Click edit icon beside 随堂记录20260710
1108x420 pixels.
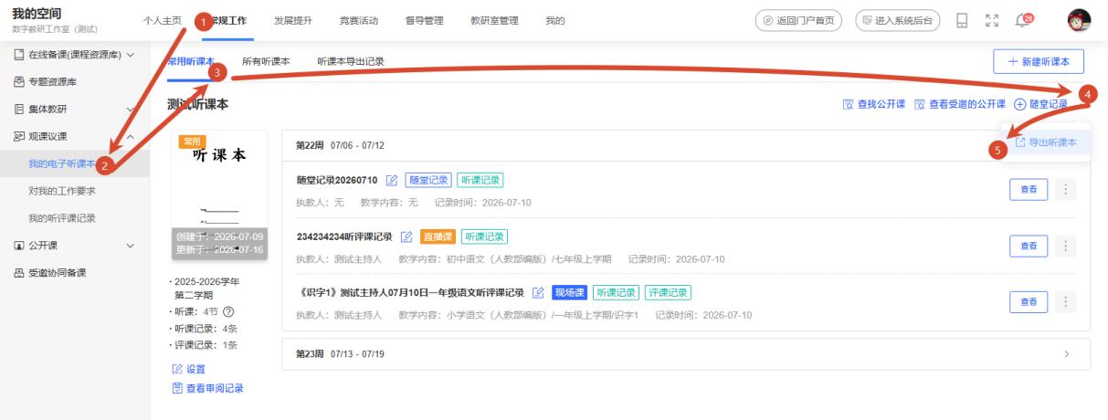point(391,179)
